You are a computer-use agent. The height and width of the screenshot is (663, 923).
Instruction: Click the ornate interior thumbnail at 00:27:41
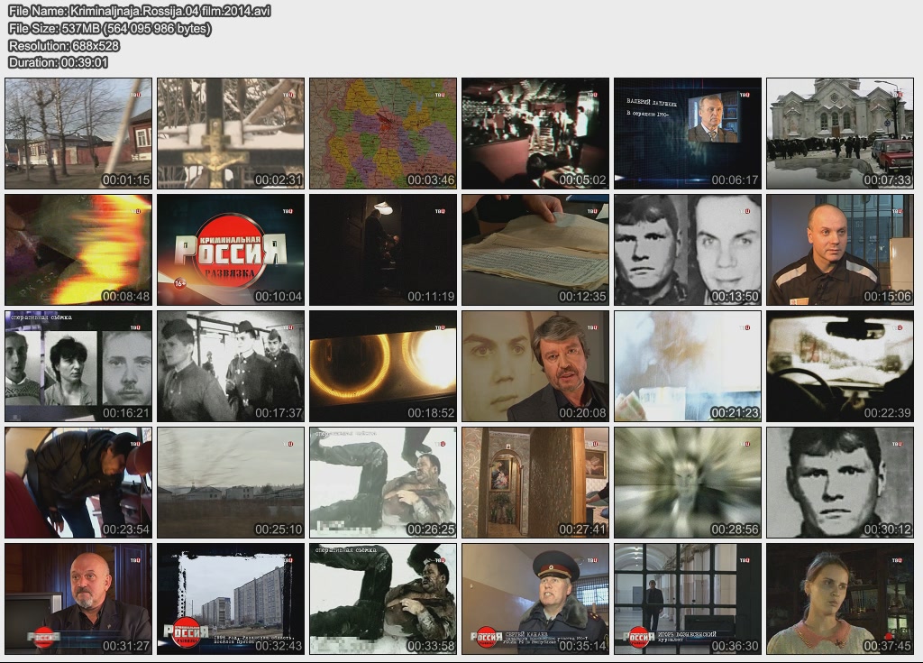click(535, 482)
